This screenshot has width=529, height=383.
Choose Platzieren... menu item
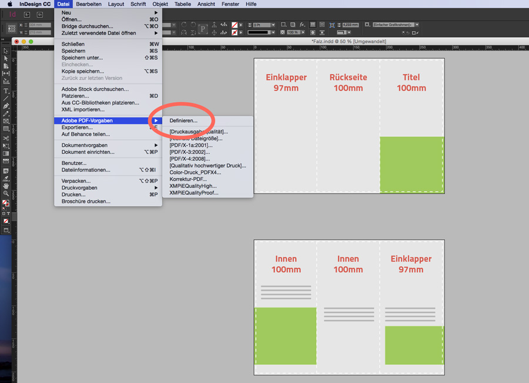(x=108, y=96)
